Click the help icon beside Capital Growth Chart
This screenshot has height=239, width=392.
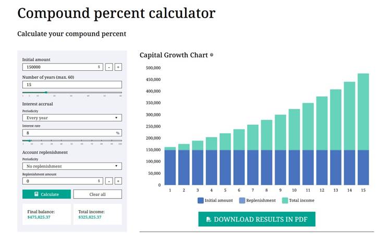pyautogui.click(x=212, y=55)
